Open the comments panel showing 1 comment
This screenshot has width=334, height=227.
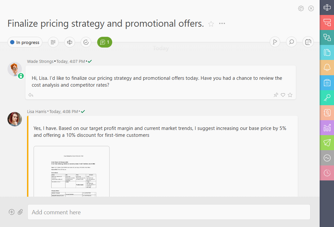coord(104,42)
